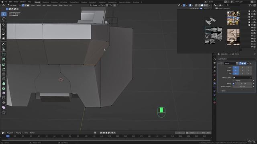Open the File menu

[6, 2]
